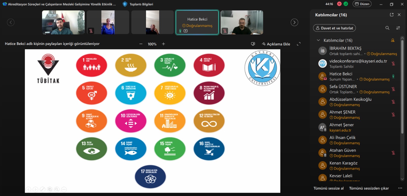Toggle Atahan Güven's muted microphone

393,153
